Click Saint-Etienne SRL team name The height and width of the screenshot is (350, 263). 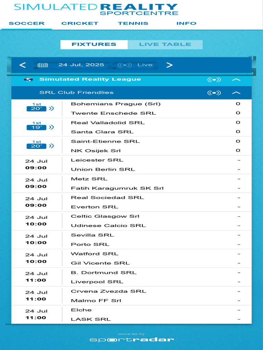(105, 141)
